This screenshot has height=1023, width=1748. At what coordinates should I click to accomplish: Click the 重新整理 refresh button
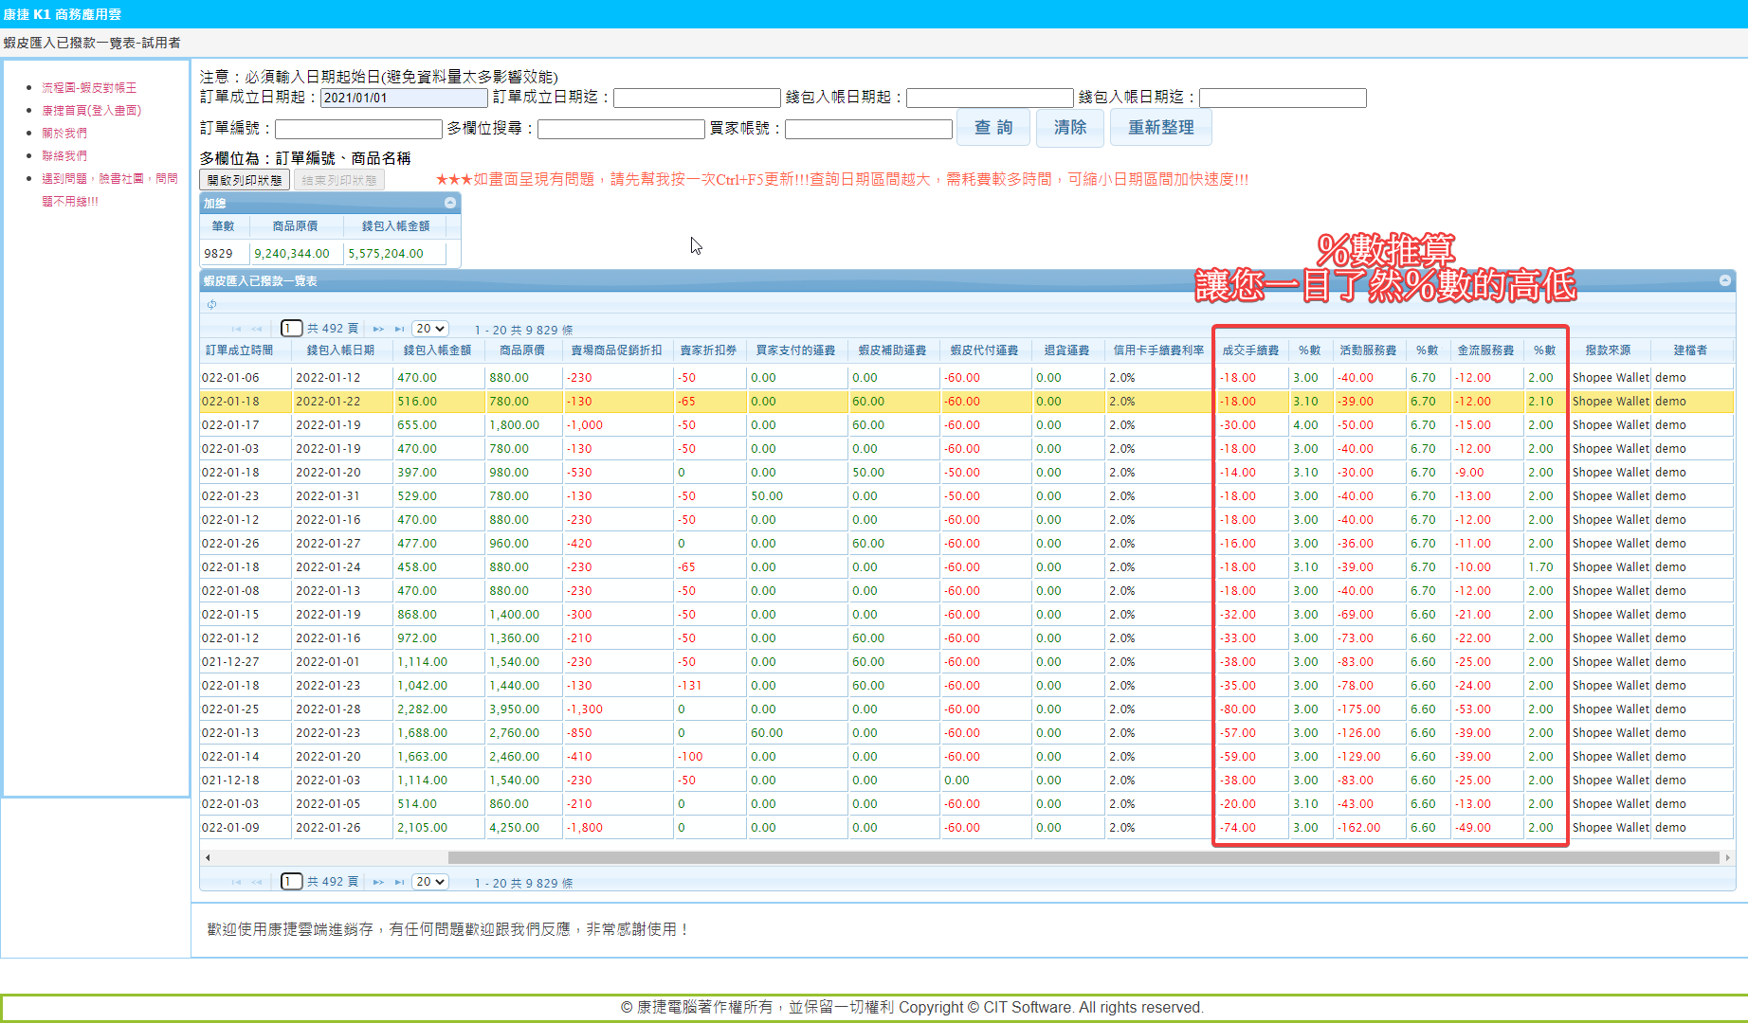[x=1160, y=128]
